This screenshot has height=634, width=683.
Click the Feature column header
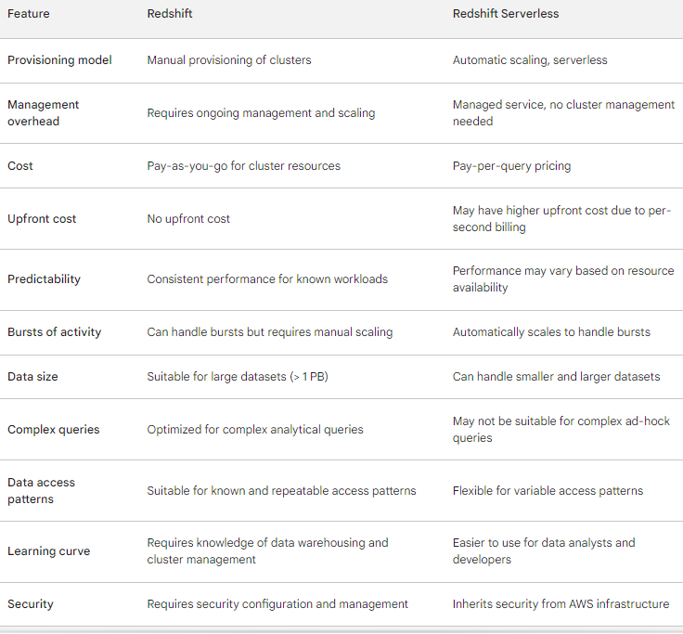[29, 14]
